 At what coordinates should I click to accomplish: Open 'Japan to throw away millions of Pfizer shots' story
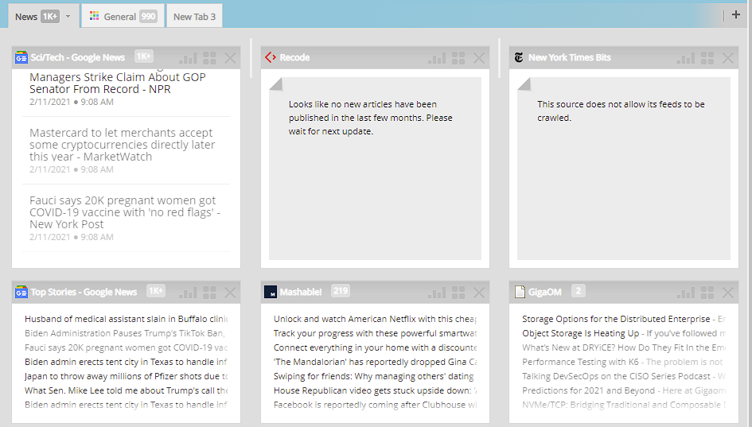[x=127, y=376]
